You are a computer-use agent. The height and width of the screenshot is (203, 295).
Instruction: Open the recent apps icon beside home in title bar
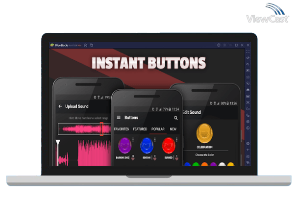point(92,45)
